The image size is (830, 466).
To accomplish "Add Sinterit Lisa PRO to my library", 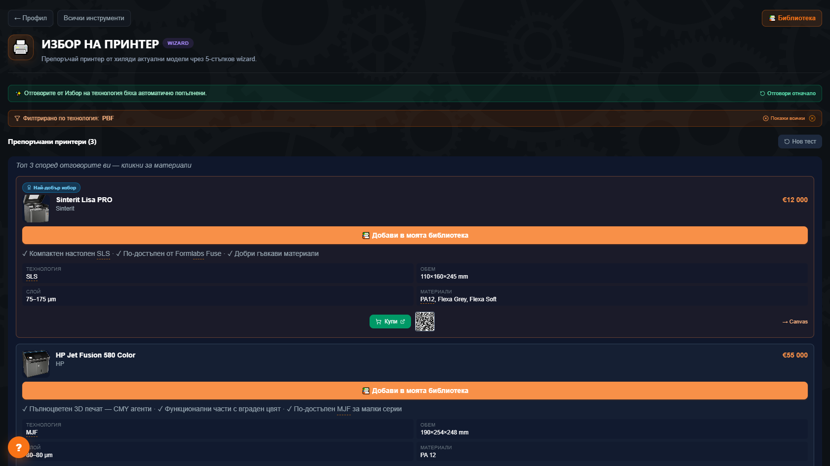I will click(415, 235).
